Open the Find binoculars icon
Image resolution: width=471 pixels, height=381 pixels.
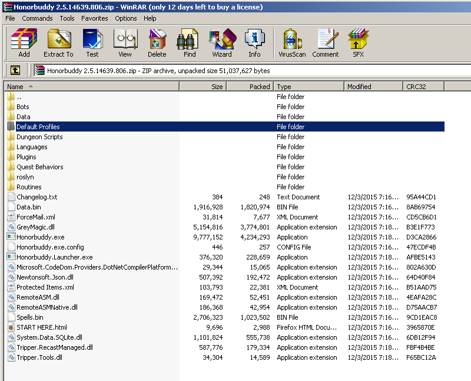point(190,43)
